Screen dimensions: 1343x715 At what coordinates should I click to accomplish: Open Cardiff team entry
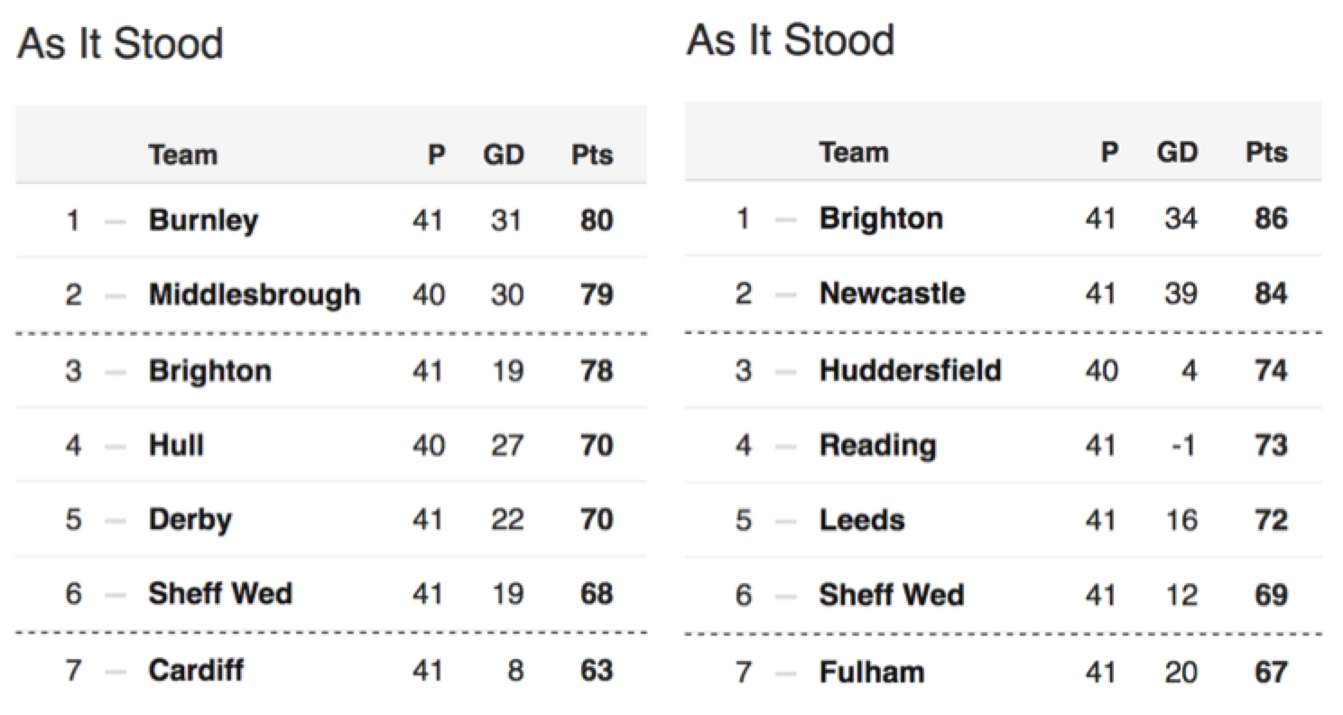pos(196,671)
